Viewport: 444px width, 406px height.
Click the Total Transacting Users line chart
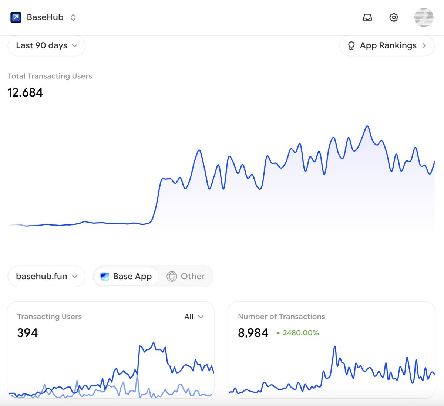(221, 177)
